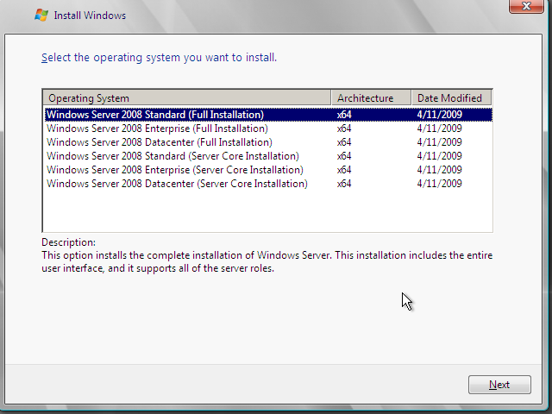Select Windows Server 2008 Enterprise (Full Installation)

click(x=268, y=129)
